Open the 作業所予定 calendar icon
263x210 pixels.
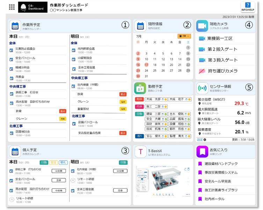(15, 26)
